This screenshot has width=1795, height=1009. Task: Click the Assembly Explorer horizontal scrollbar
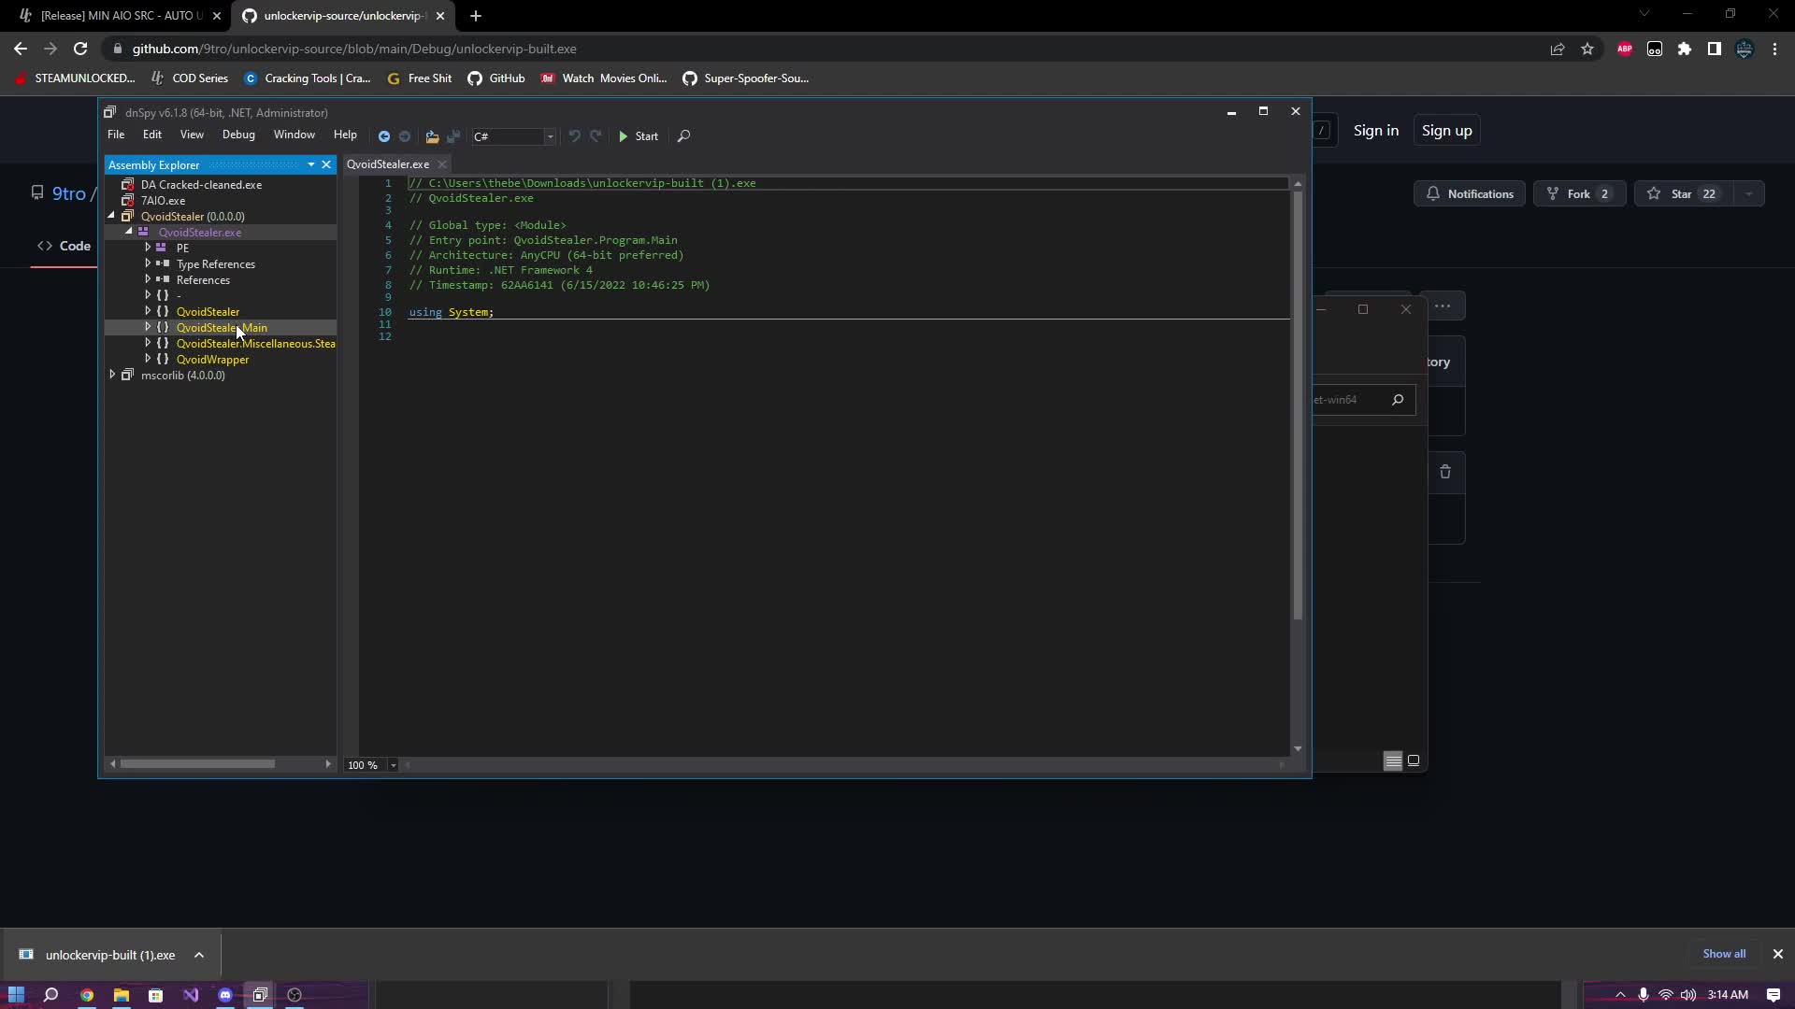pos(197,764)
